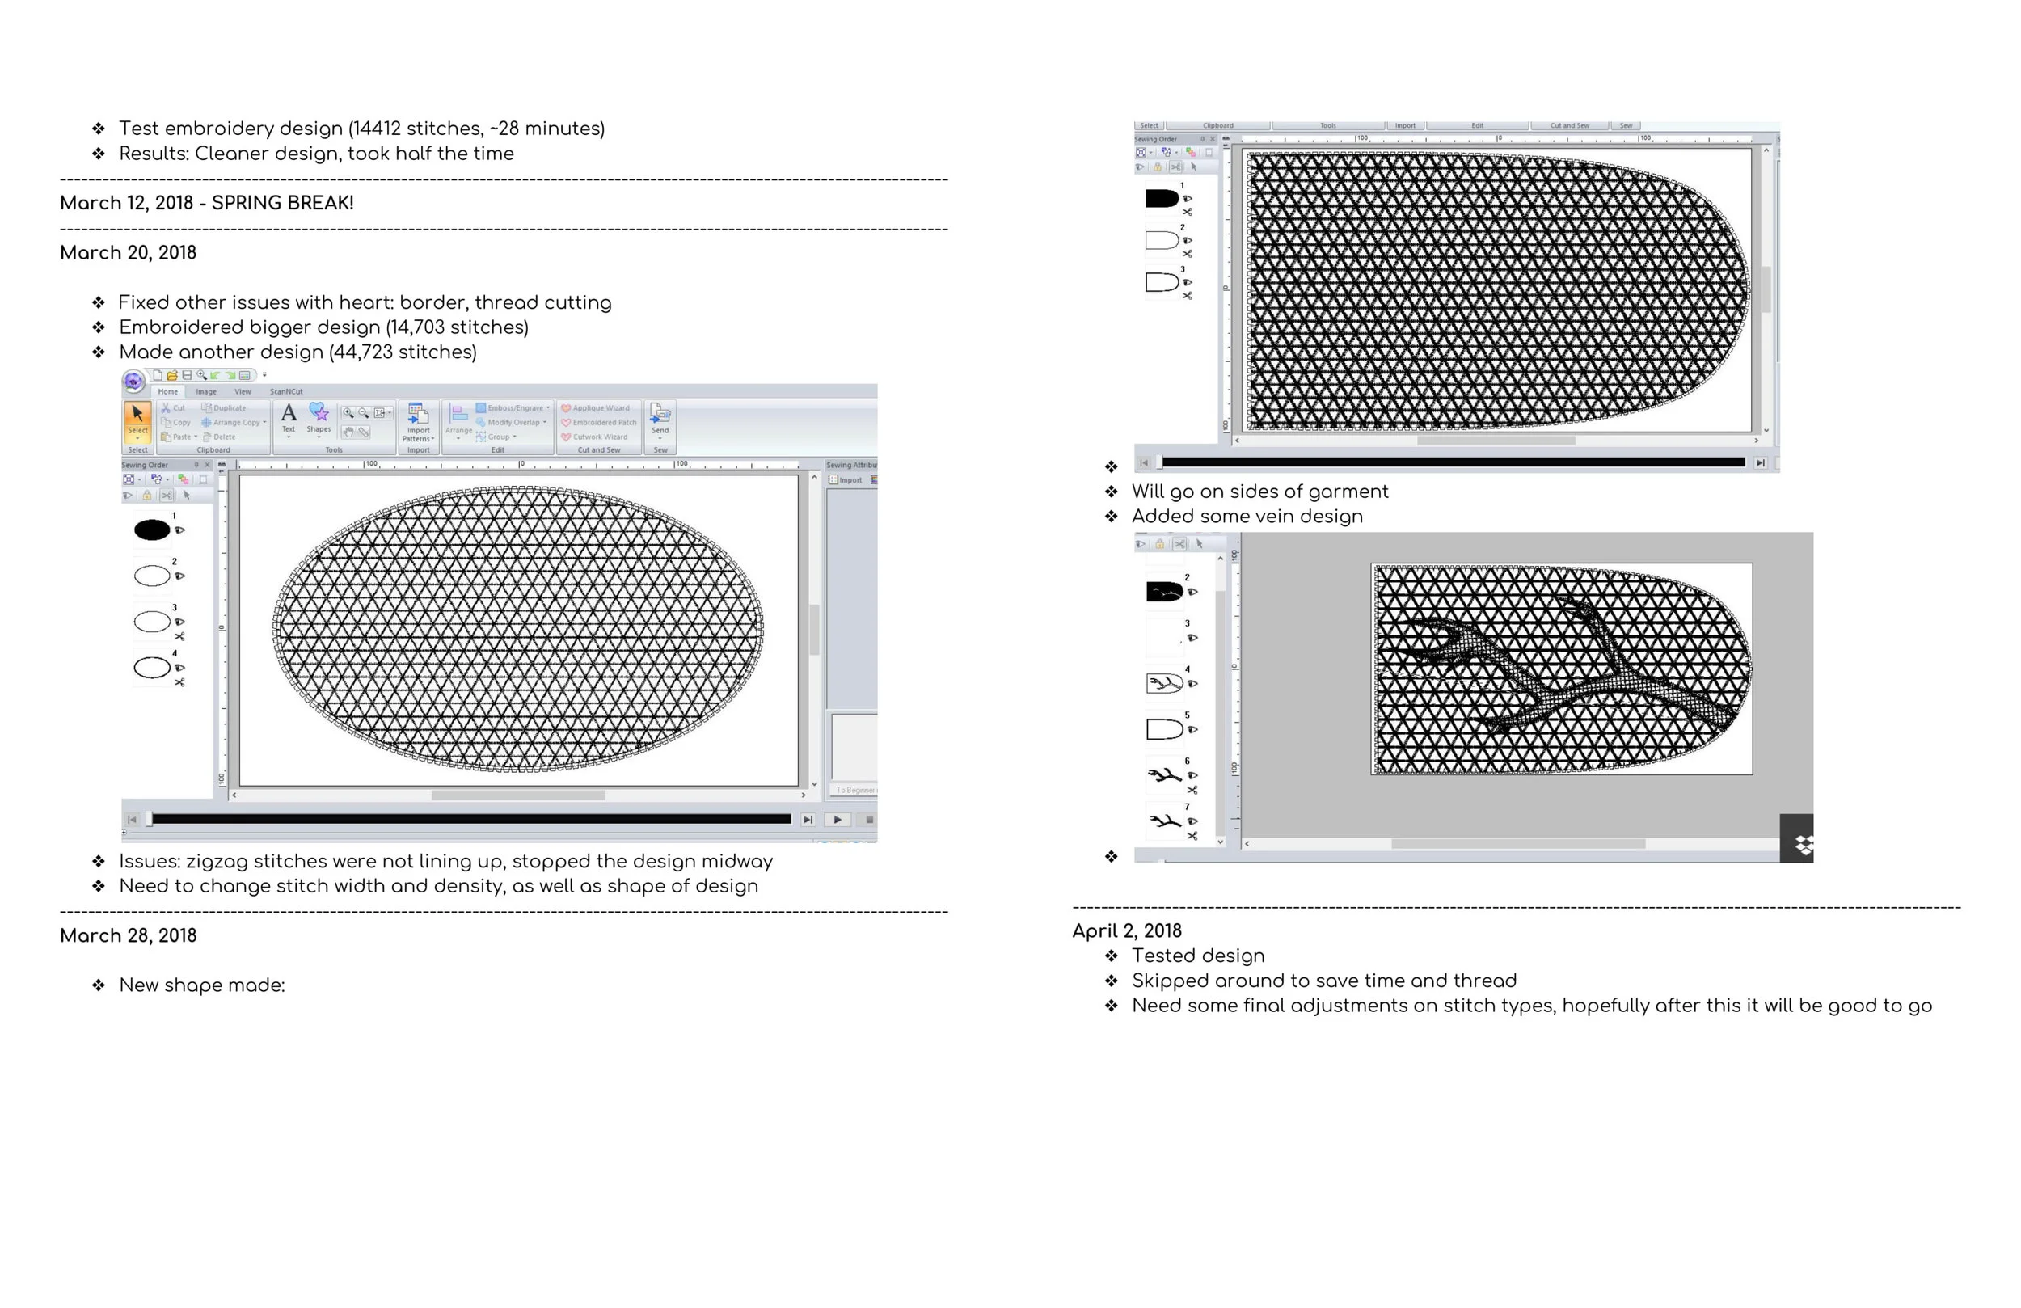Open the Paste dropdown in Clipboard group

(x=179, y=437)
